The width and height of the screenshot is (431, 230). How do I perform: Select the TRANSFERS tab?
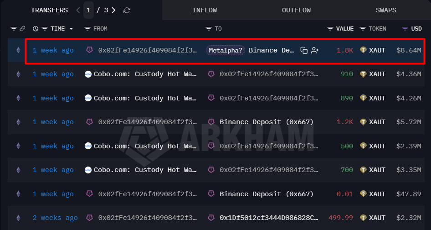coord(50,10)
